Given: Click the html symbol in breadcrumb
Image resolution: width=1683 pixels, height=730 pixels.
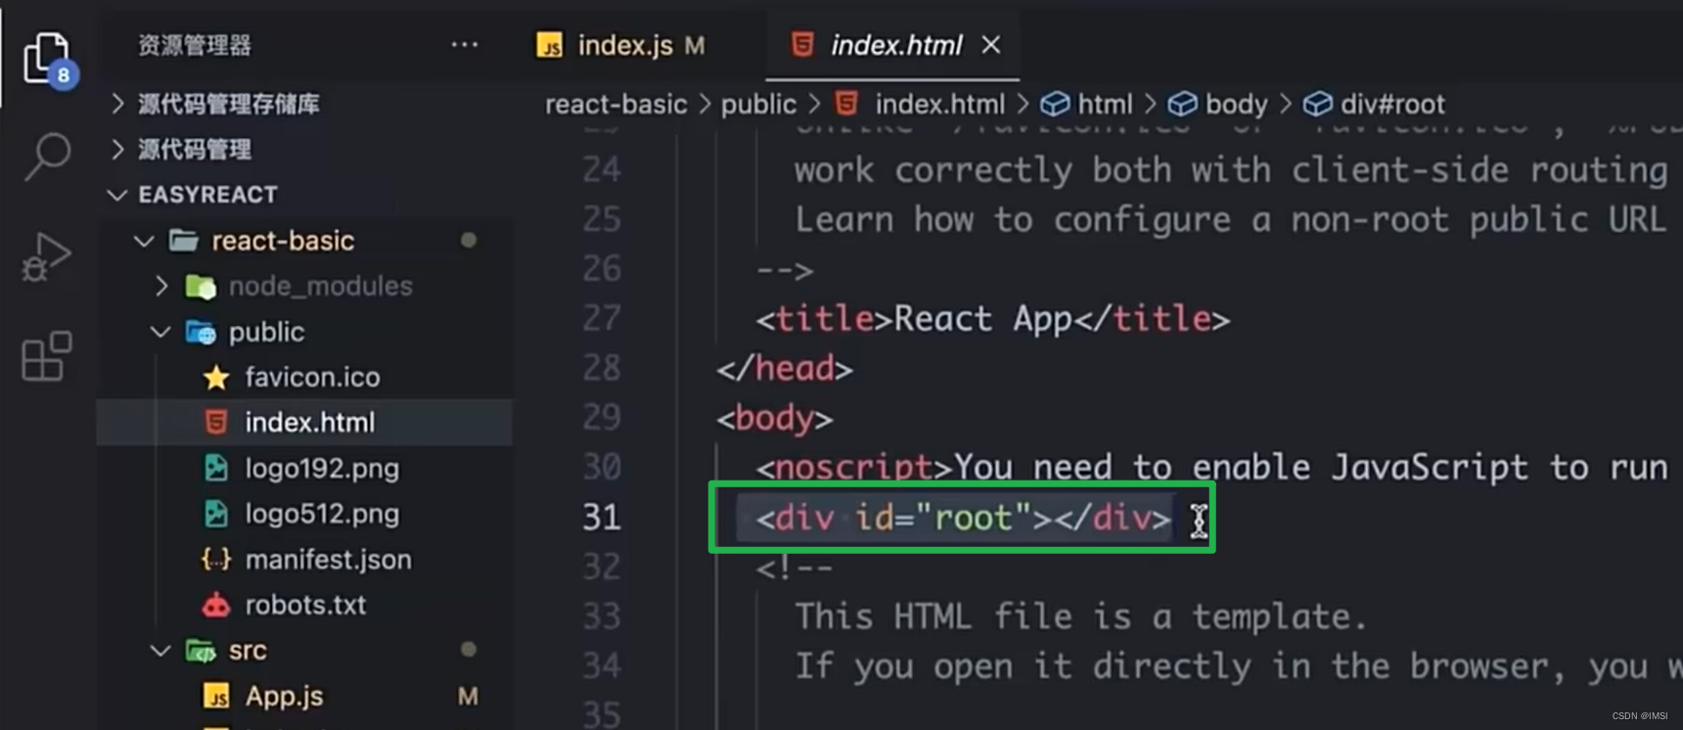Looking at the screenshot, I should click(x=1105, y=104).
